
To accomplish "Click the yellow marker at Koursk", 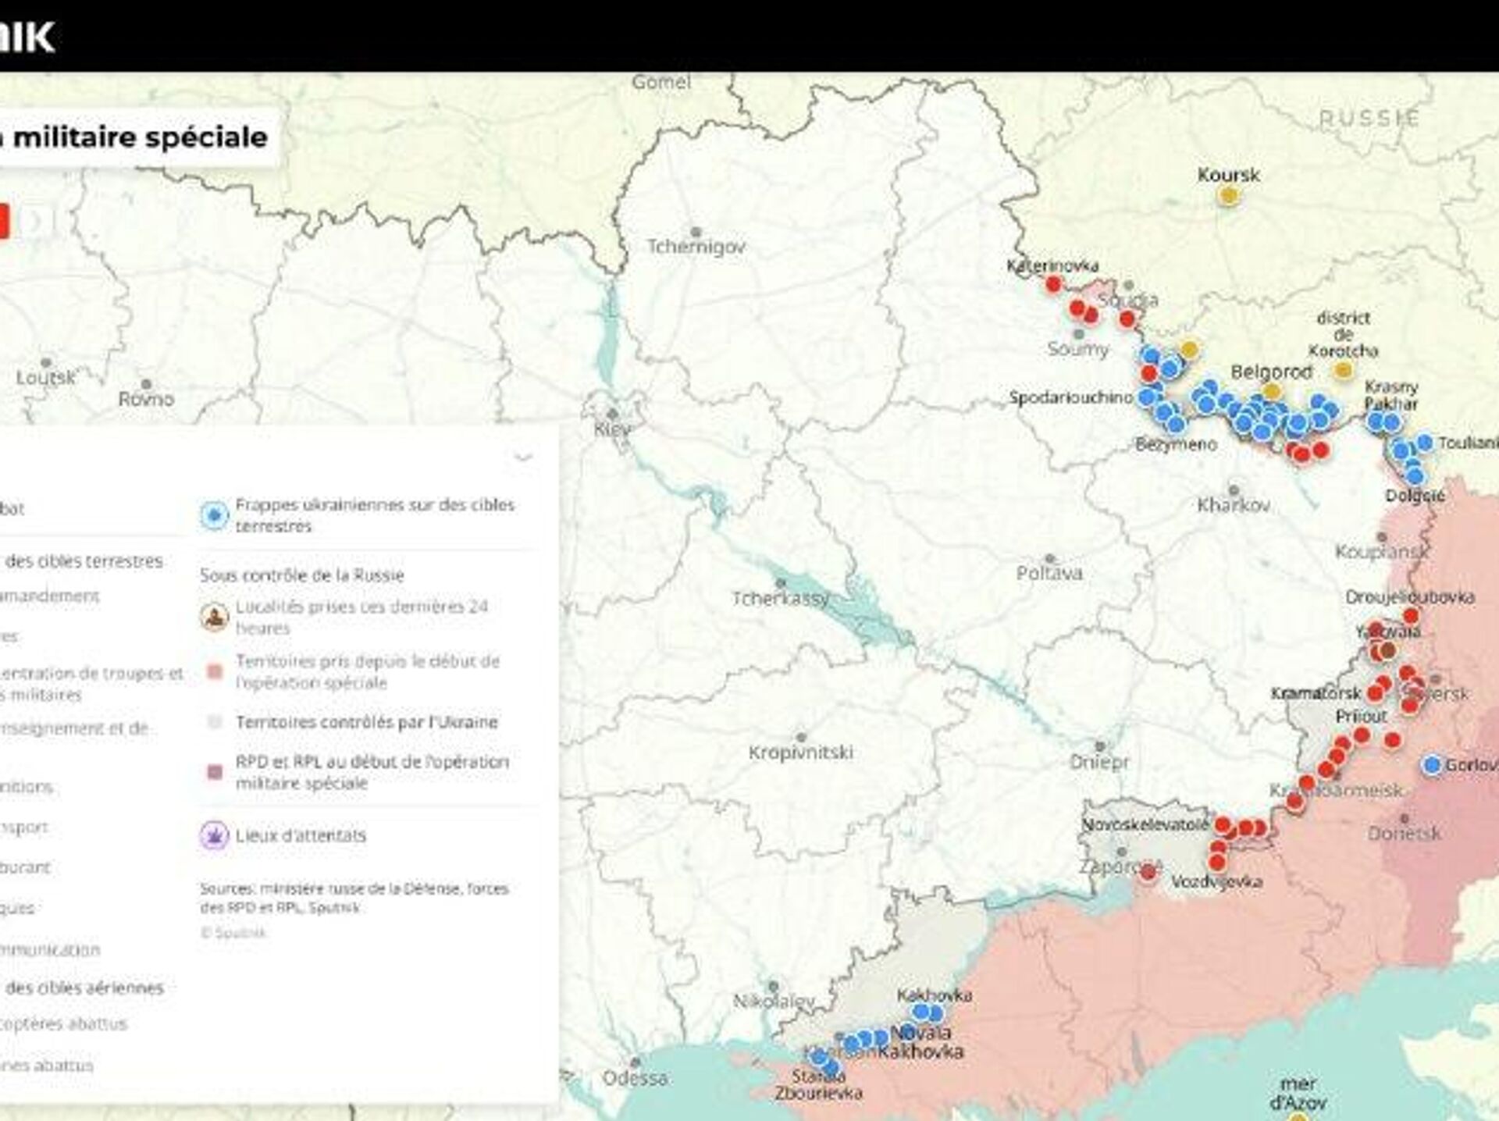I will tap(1228, 196).
